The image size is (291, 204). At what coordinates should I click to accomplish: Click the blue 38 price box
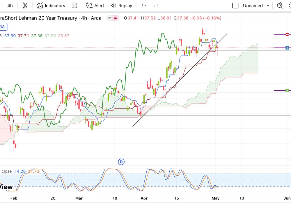[3, 27]
